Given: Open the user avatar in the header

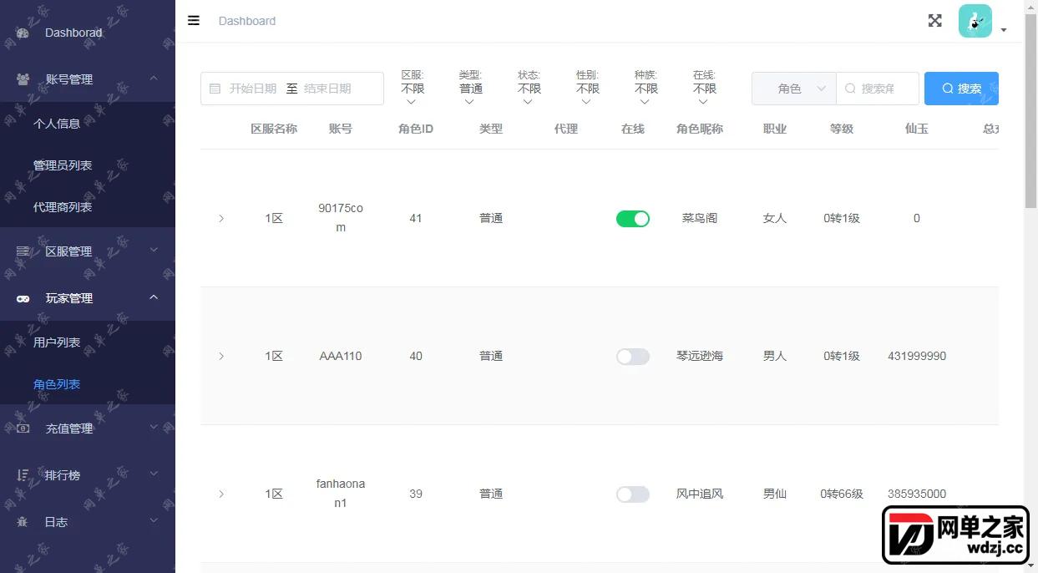Looking at the screenshot, I should tap(975, 21).
